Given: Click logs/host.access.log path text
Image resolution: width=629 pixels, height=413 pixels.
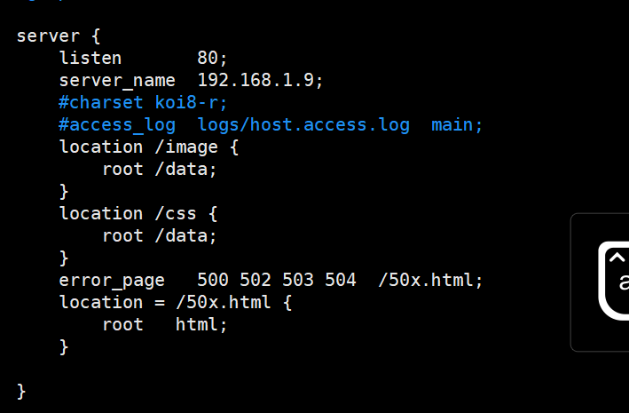Looking at the screenshot, I should point(303,125).
